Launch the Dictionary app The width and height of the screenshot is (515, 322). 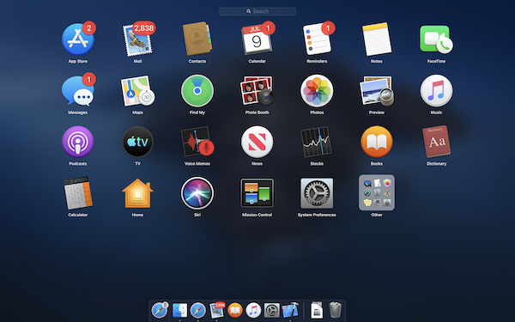point(436,142)
